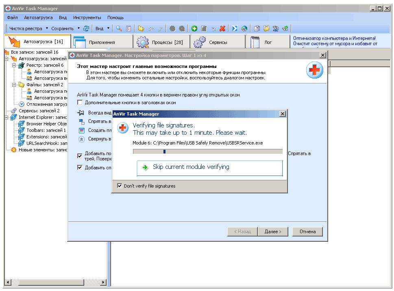The width and height of the screenshot is (394, 291).
Task: Open the Чистка реестра dropdown
Action: (x=47, y=28)
